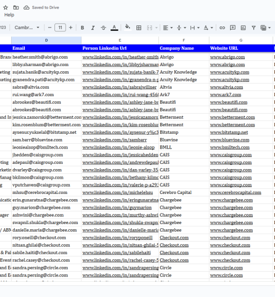Select the rory.oneill@checkout.com cell
The height and width of the screenshot is (297, 275).
(46, 237)
